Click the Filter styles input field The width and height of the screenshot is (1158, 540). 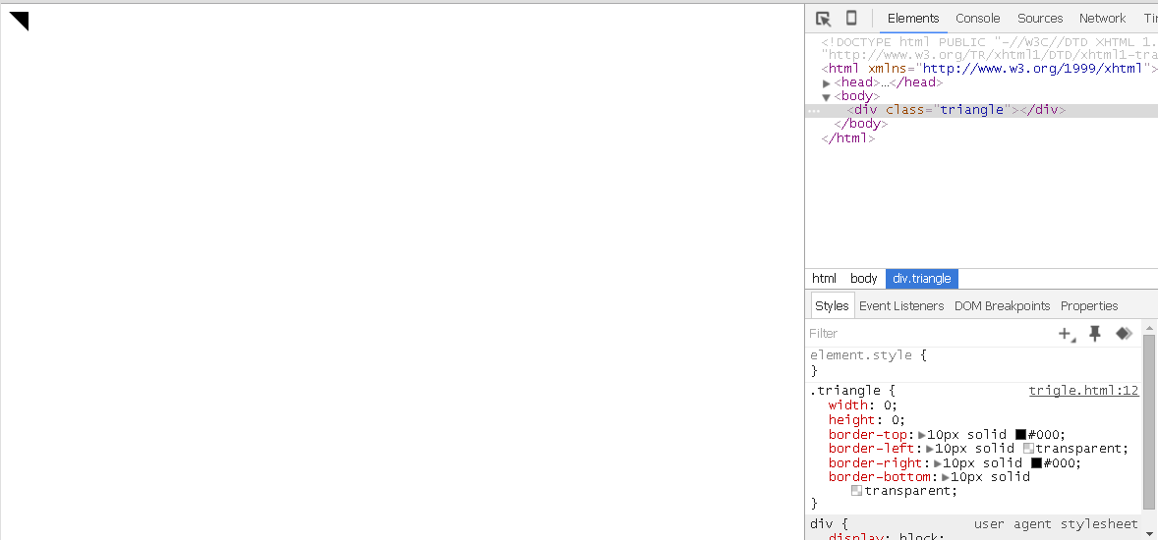pyautogui.click(x=931, y=334)
